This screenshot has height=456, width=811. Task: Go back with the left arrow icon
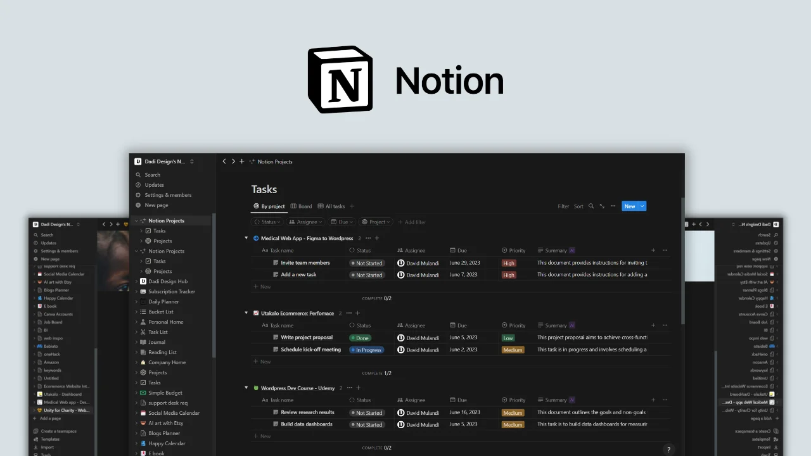click(224, 161)
